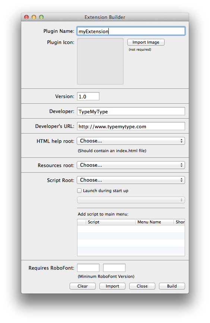Click the Plugin Name text field
Viewport: 210px width, 323px height.
131,31
